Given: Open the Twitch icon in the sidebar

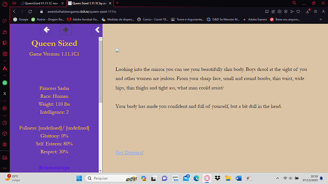Looking at the screenshot, I should [5, 43].
